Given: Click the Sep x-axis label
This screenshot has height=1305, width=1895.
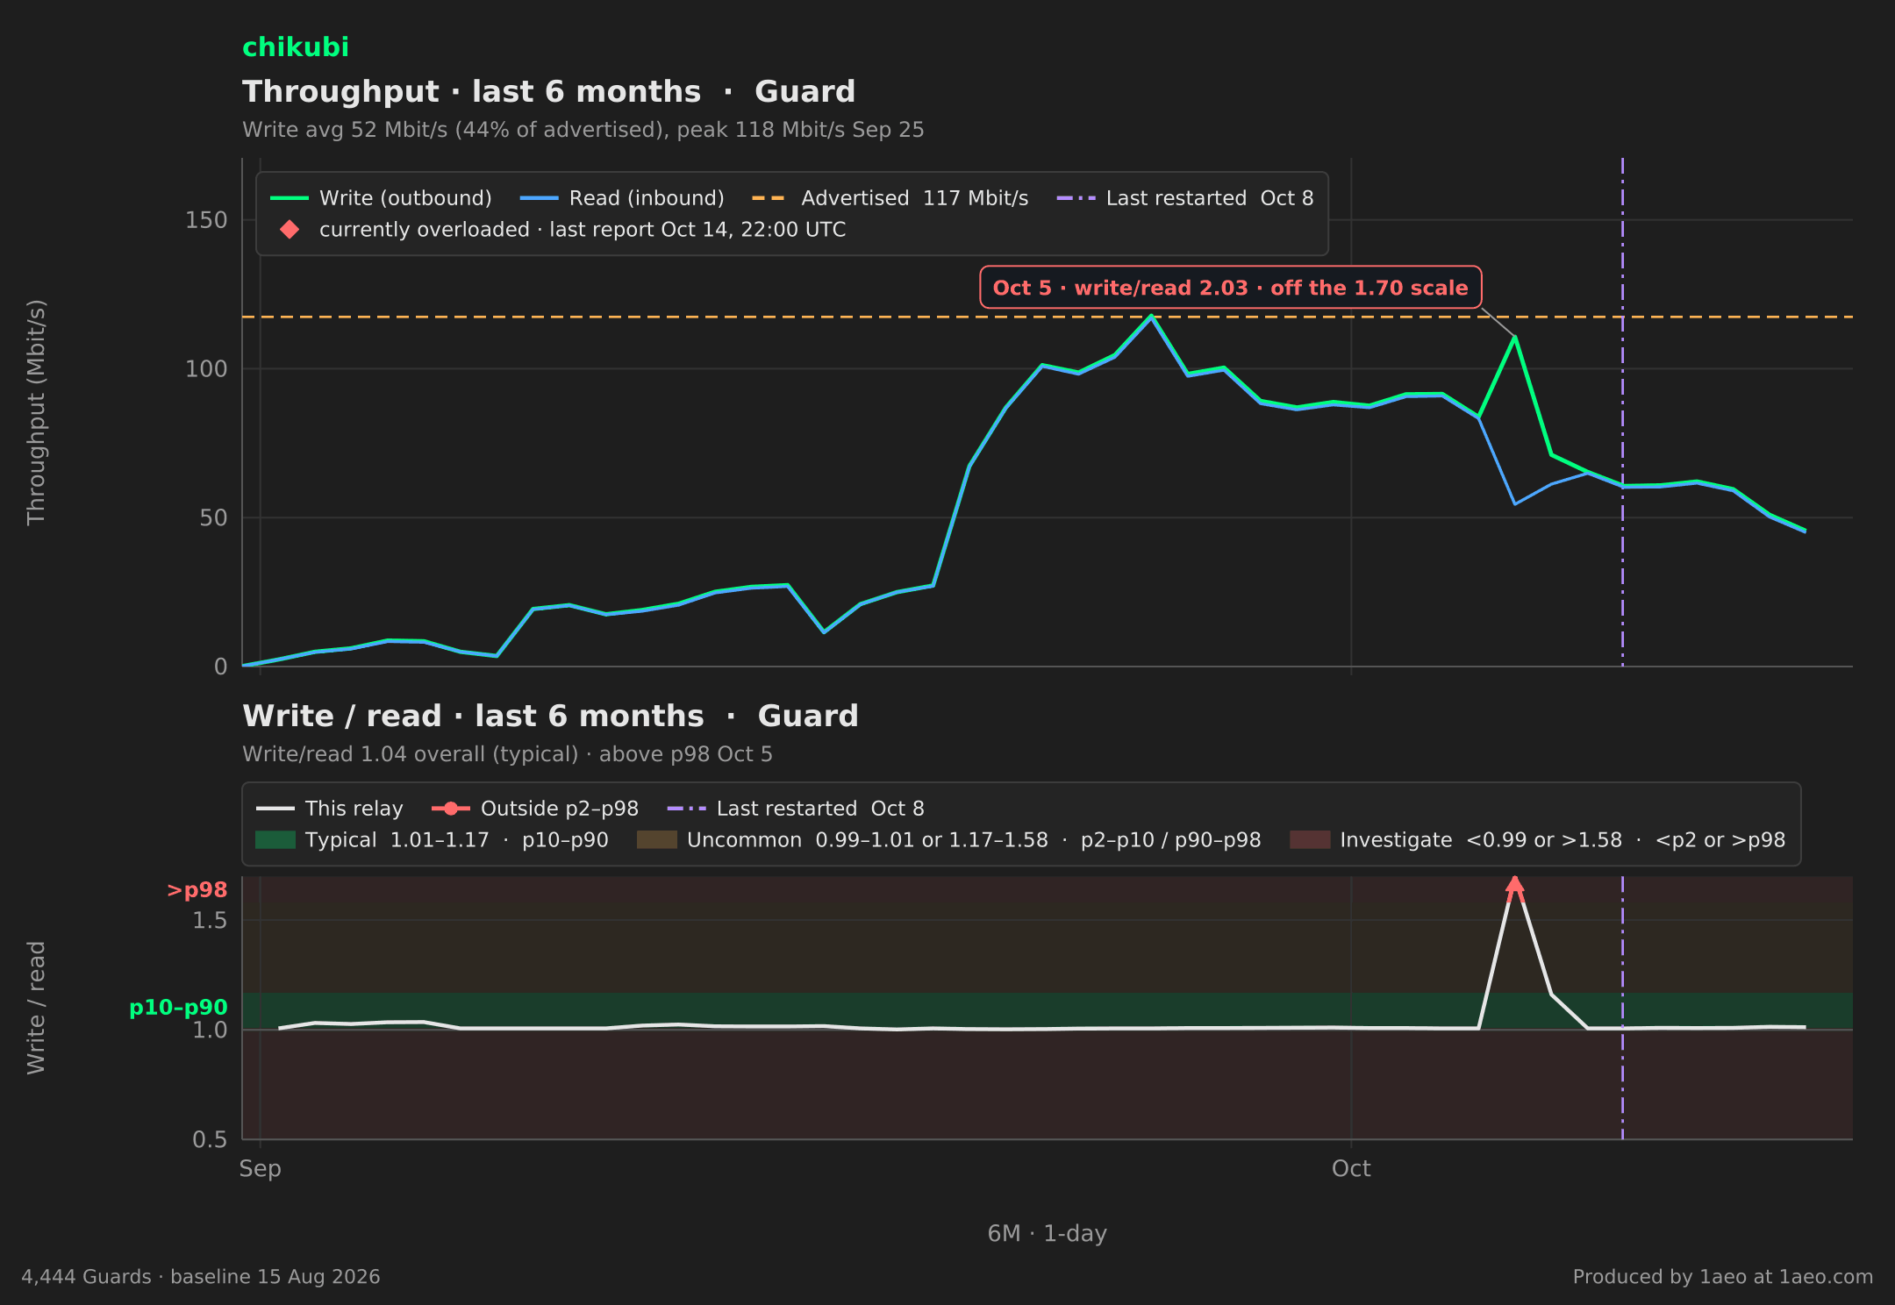Looking at the screenshot, I should pos(261,1169).
